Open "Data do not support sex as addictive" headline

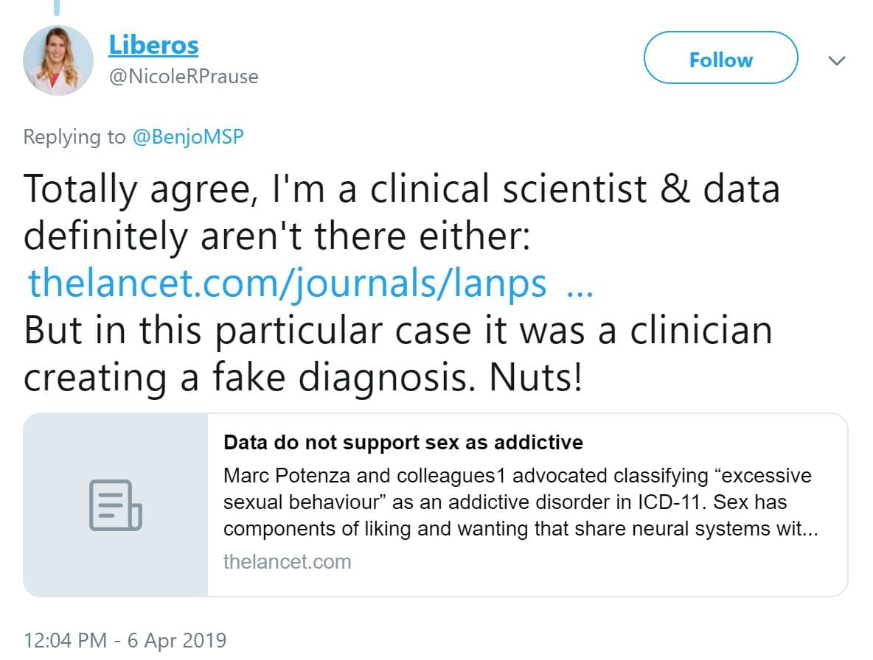pos(403,443)
